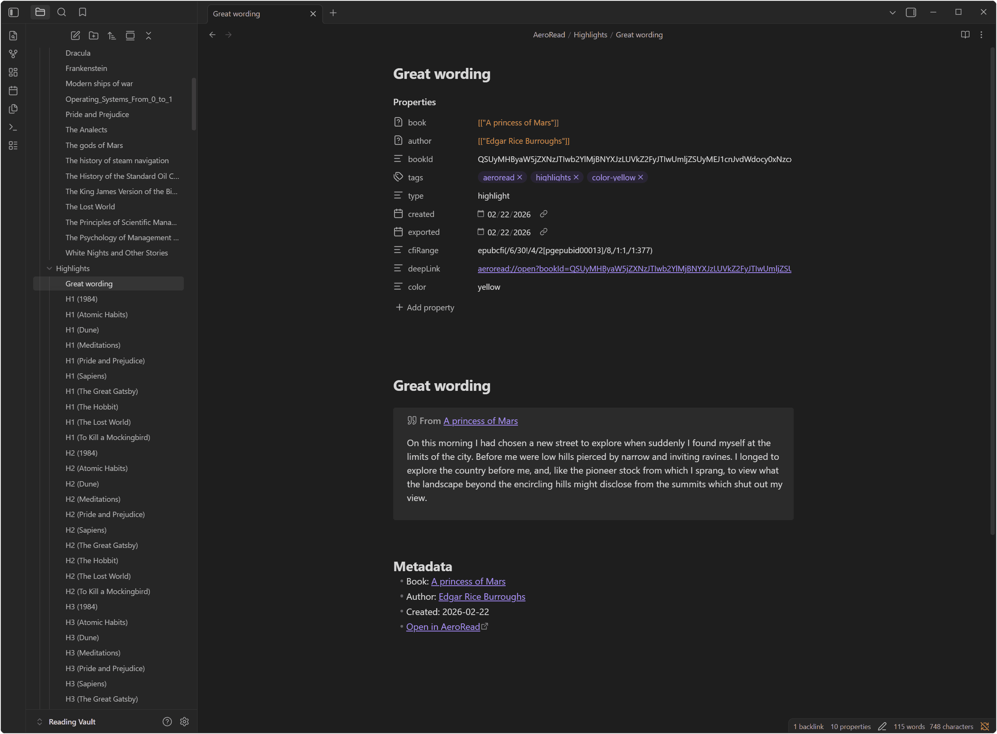Open search in left sidebar
Screen dimensions: 997x734
(x=61, y=13)
